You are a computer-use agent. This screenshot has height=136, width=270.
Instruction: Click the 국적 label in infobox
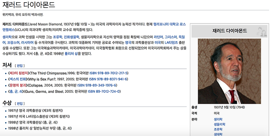tap(194, 113)
